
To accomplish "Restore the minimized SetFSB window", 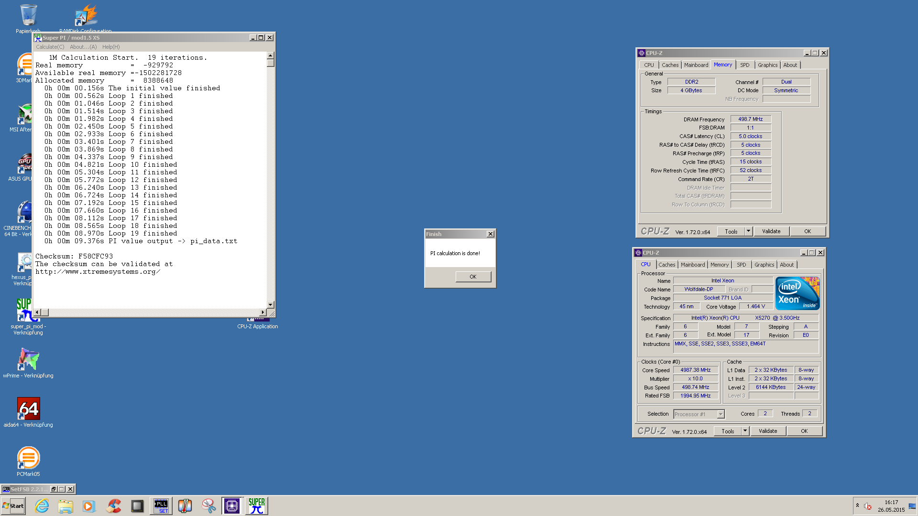I will tap(54, 489).
